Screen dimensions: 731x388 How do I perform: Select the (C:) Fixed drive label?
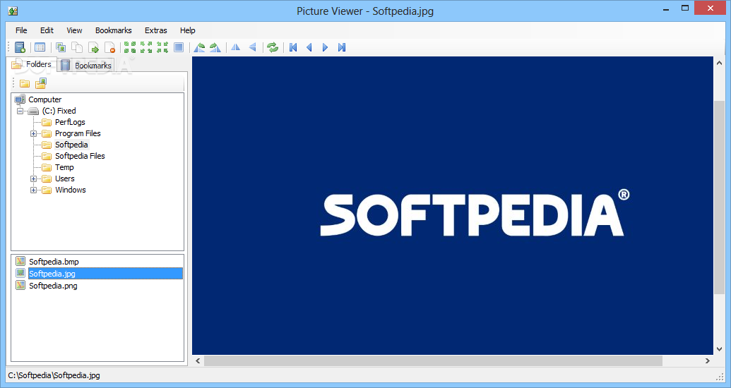click(59, 111)
